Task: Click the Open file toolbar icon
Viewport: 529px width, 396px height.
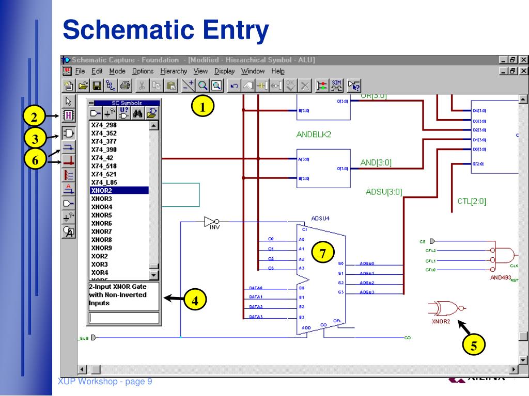Action: click(83, 86)
